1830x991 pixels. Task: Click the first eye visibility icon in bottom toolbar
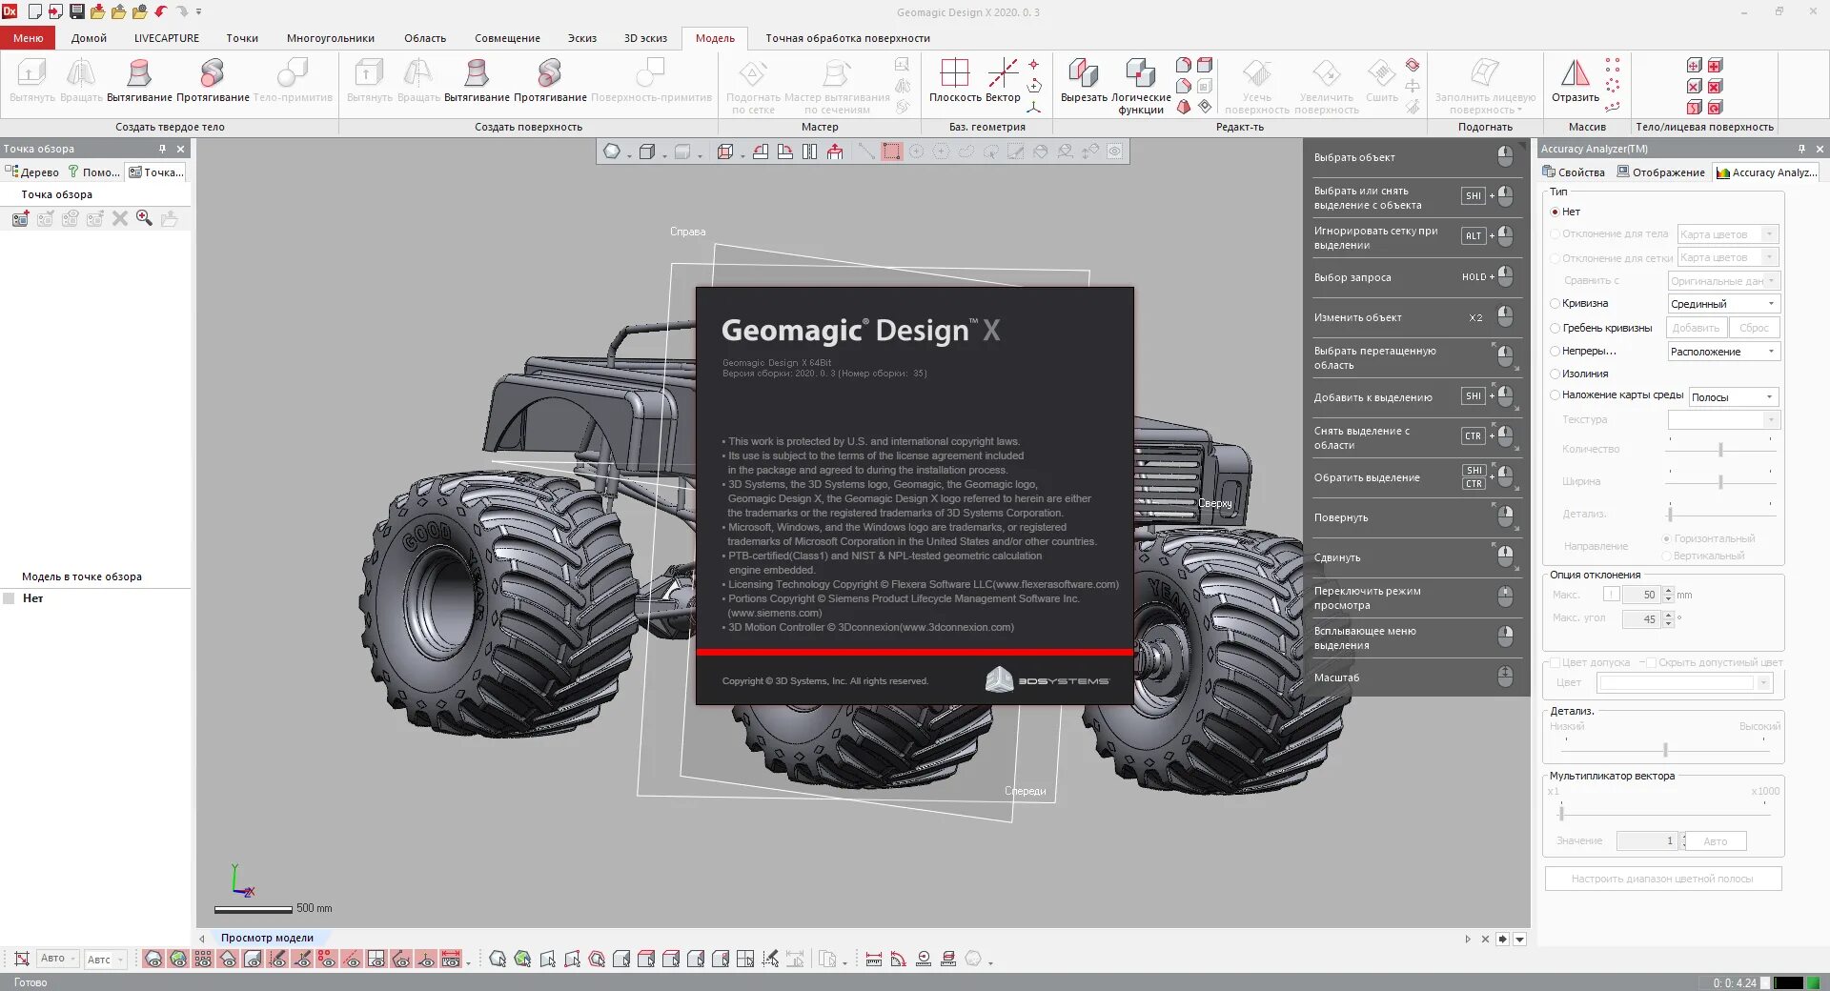153,960
